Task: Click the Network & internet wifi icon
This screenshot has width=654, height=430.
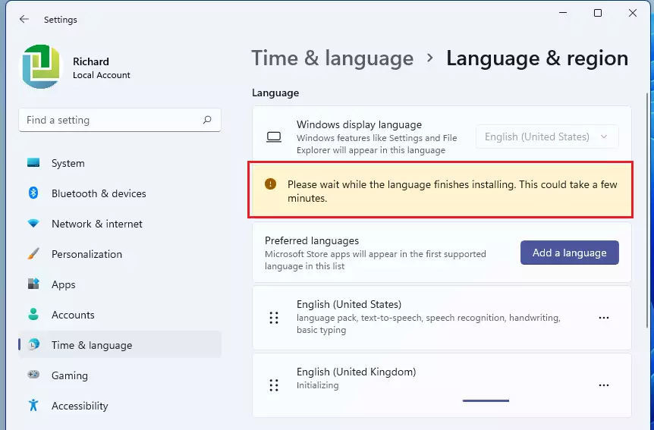Action: coord(33,224)
